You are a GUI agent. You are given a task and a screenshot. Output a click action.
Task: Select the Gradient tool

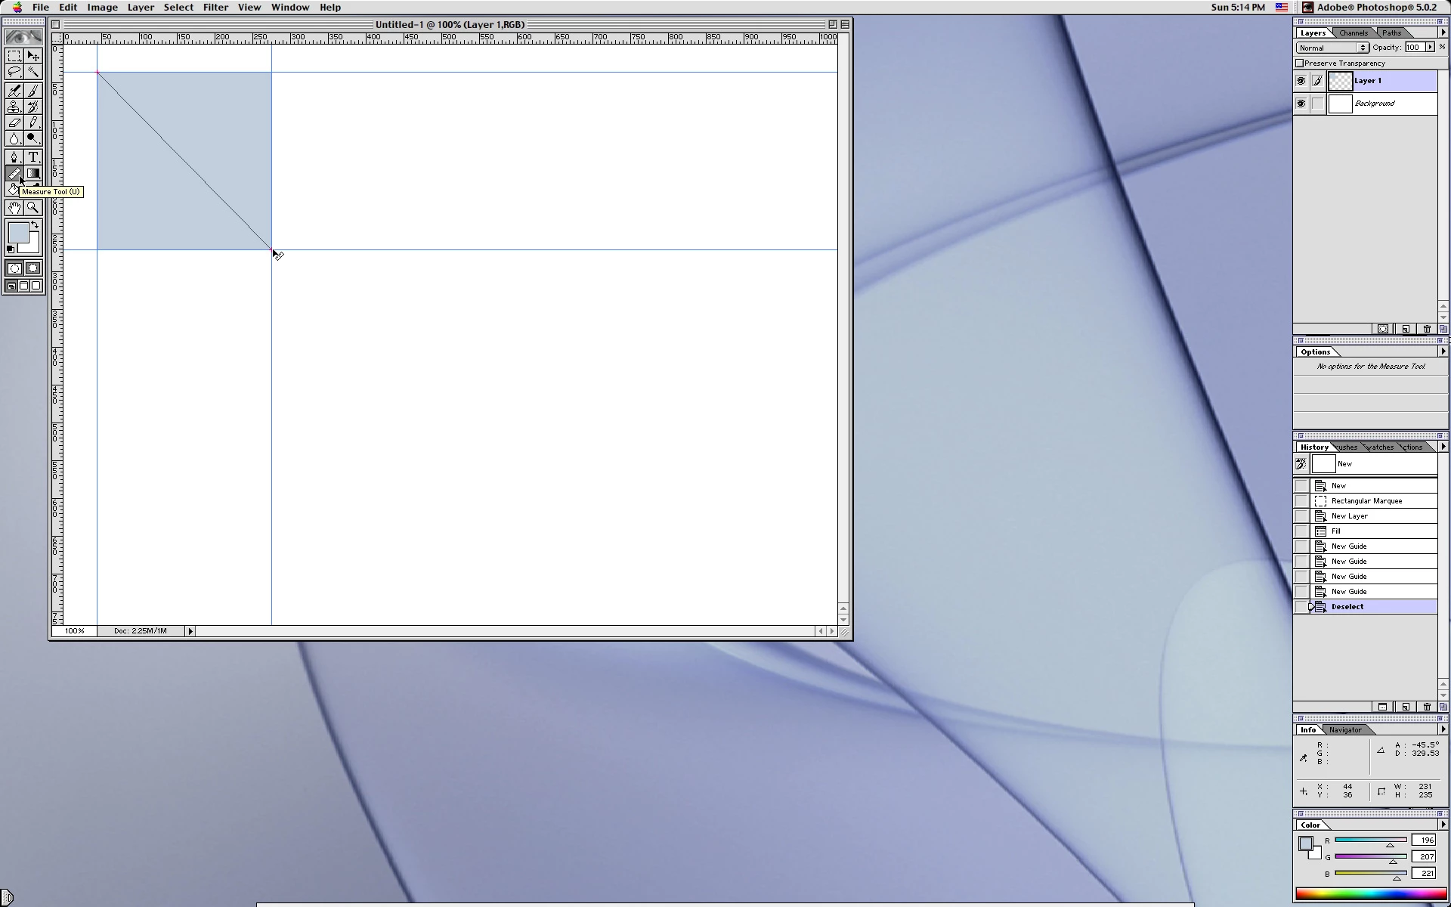click(33, 173)
